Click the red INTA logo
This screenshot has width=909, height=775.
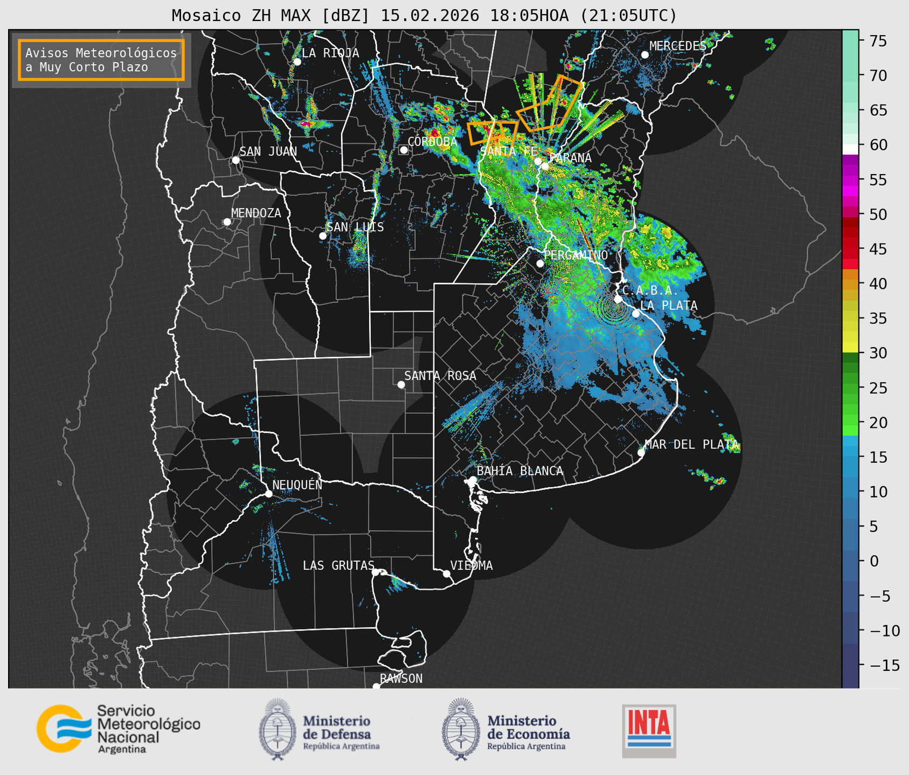tap(649, 730)
